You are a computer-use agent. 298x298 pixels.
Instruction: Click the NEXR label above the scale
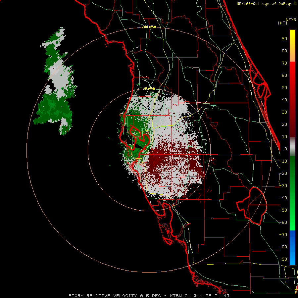[291, 20]
